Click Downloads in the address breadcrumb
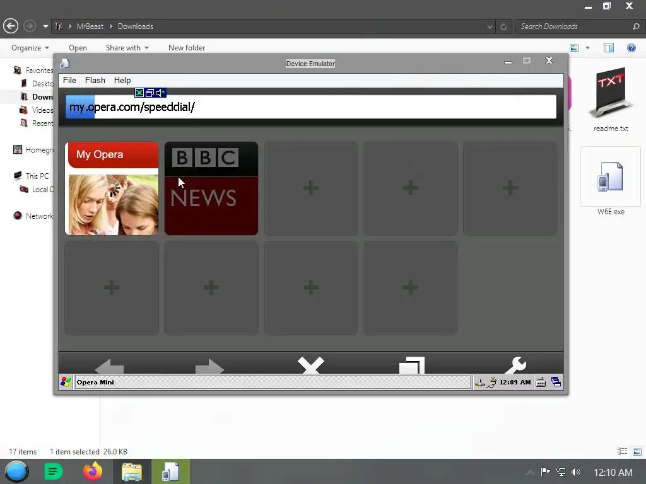646x484 pixels. point(136,26)
